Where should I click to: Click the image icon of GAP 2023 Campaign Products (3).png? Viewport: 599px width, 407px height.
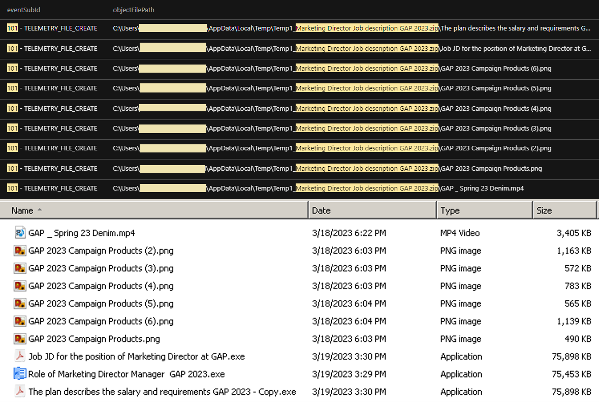20,268
